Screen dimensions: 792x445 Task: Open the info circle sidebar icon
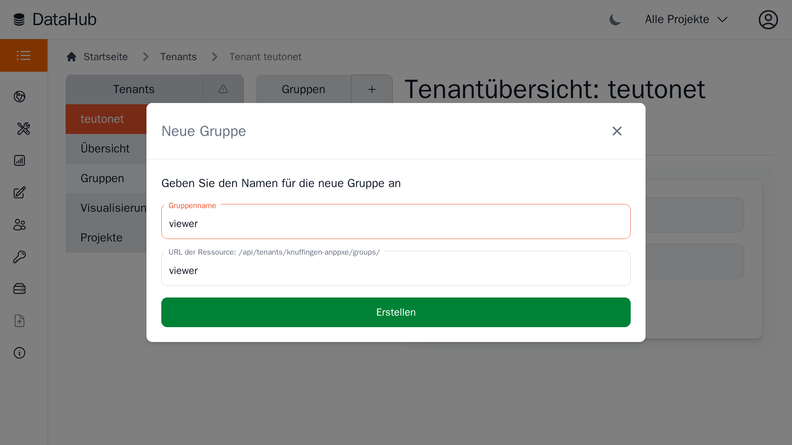pos(19,353)
